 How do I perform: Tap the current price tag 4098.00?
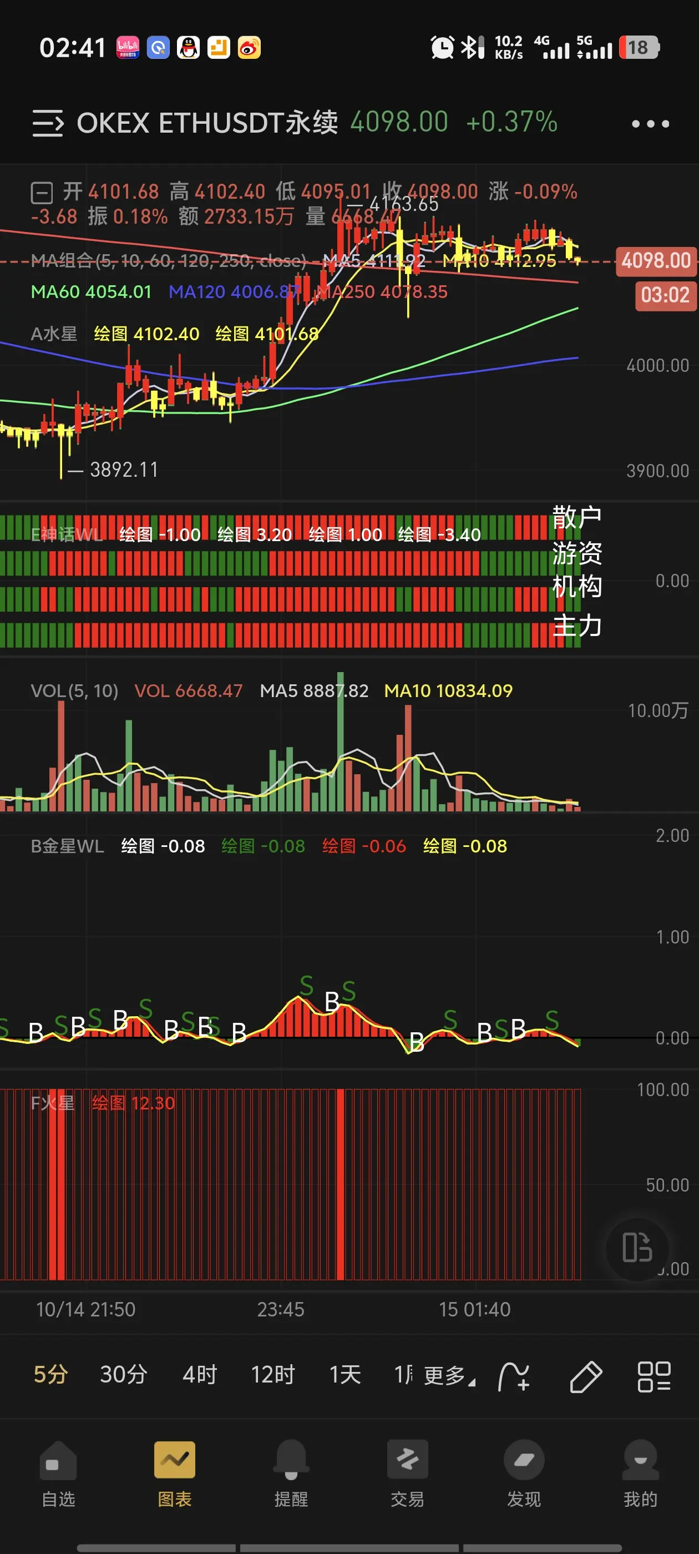click(x=656, y=261)
